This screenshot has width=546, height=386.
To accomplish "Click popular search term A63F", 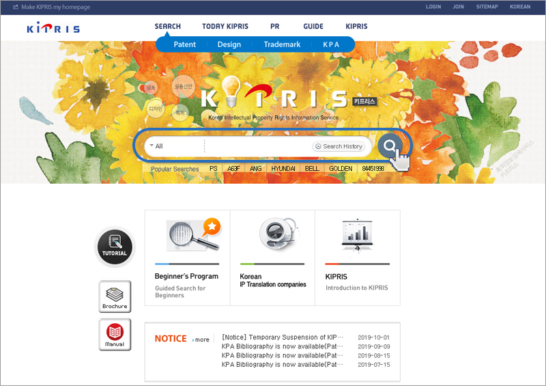I will pyautogui.click(x=233, y=169).
